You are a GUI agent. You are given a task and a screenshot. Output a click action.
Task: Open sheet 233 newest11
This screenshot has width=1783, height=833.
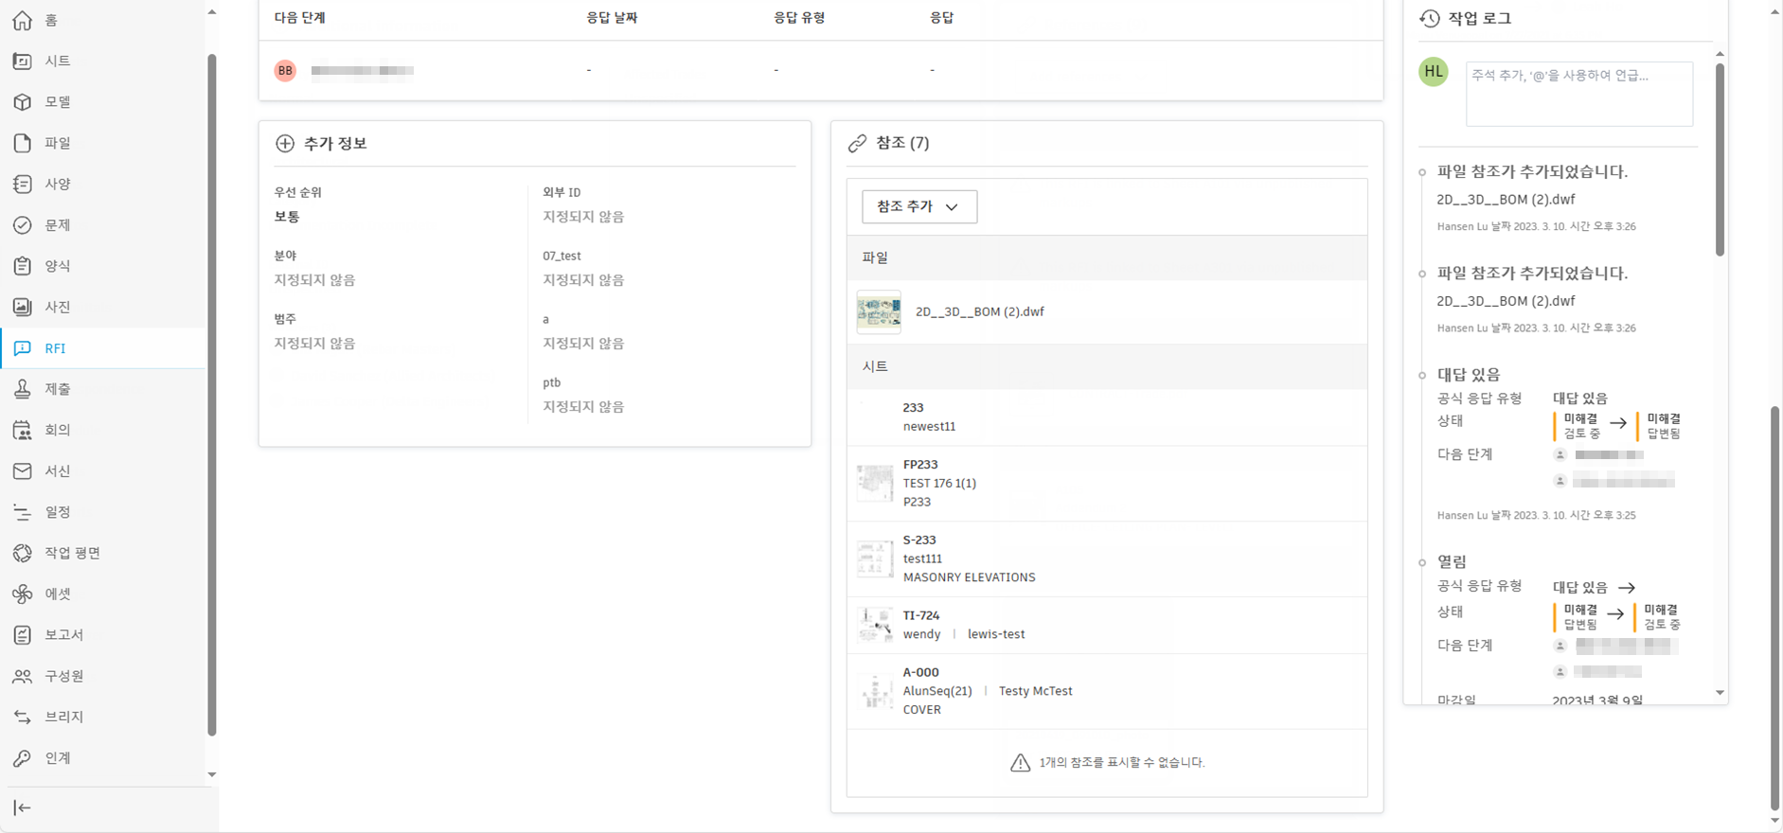[x=1107, y=416]
